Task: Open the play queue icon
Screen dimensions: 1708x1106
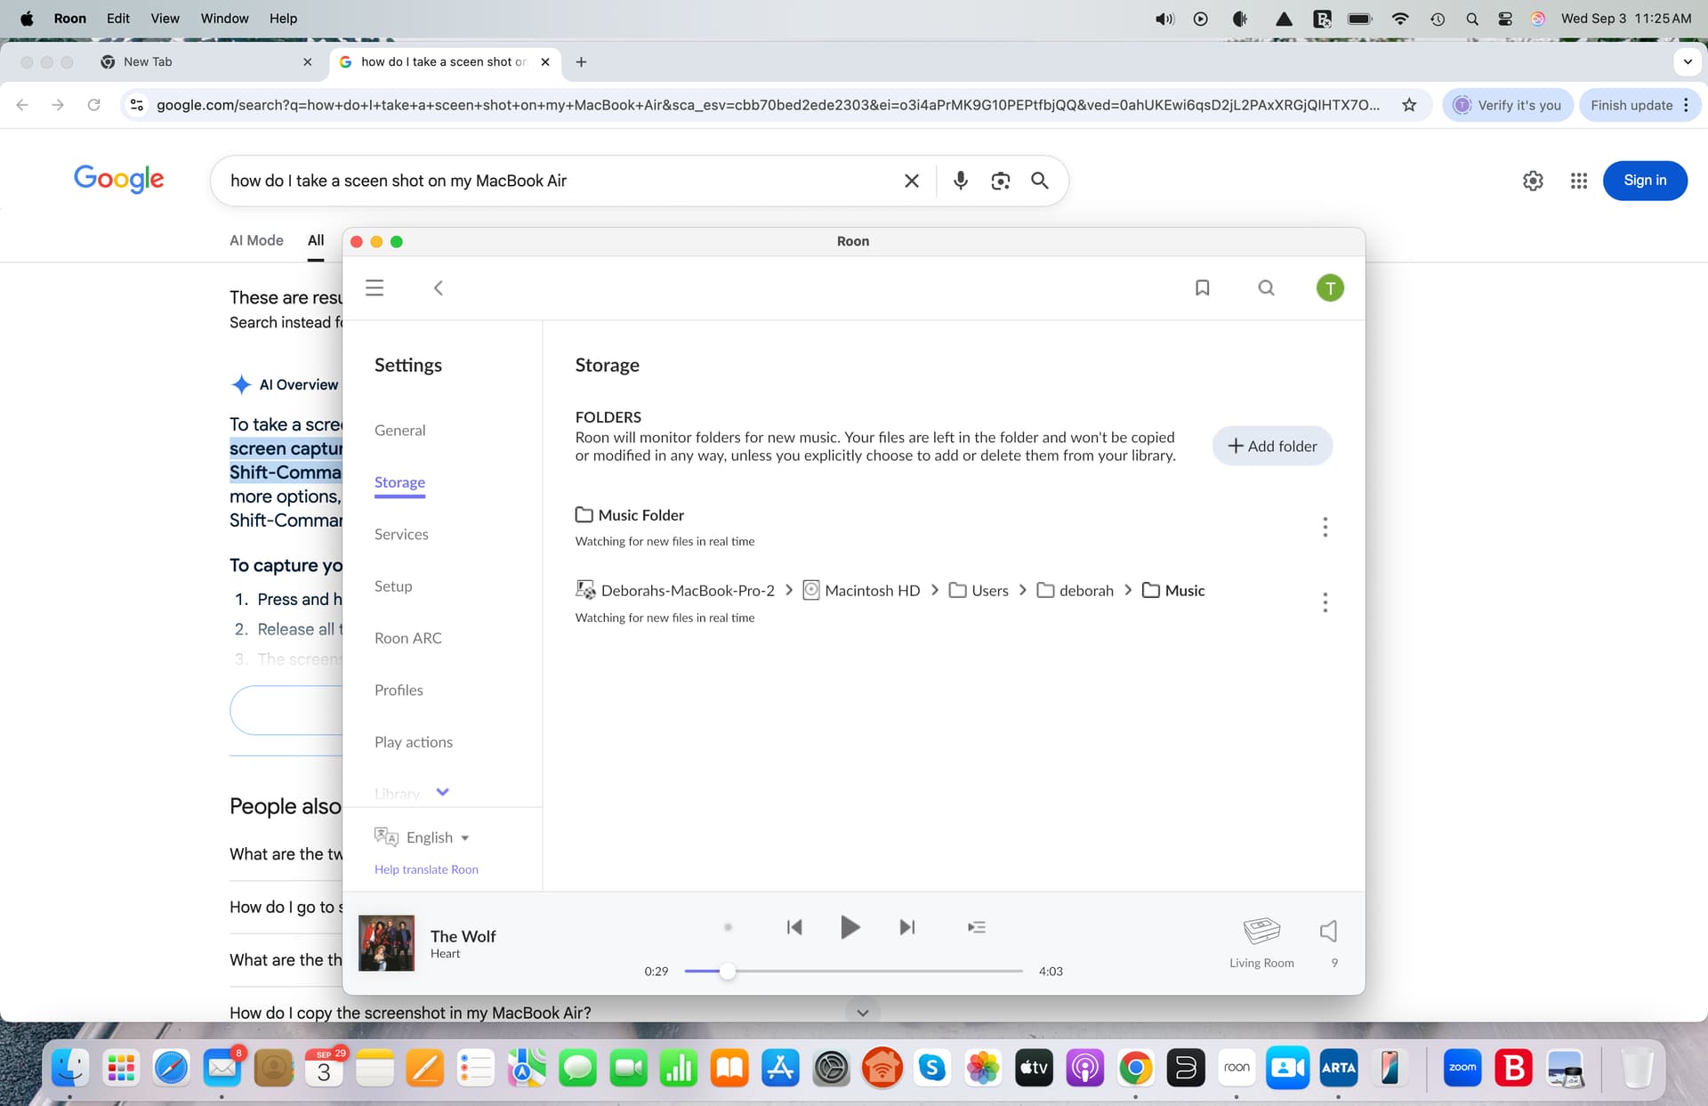Action: pyautogui.click(x=976, y=927)
